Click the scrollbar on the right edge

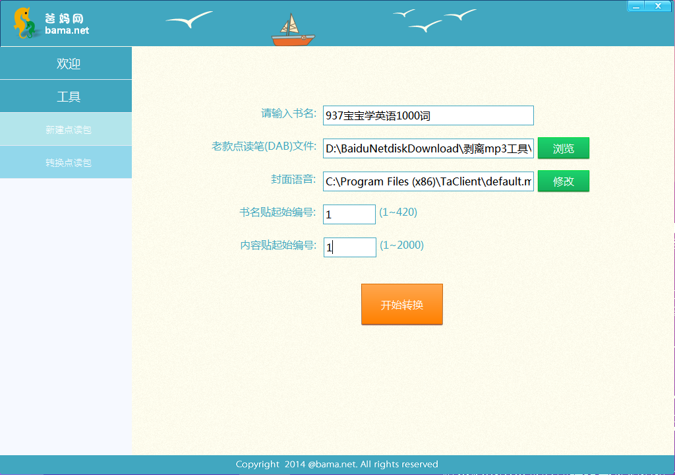click(x=672, y=251)
